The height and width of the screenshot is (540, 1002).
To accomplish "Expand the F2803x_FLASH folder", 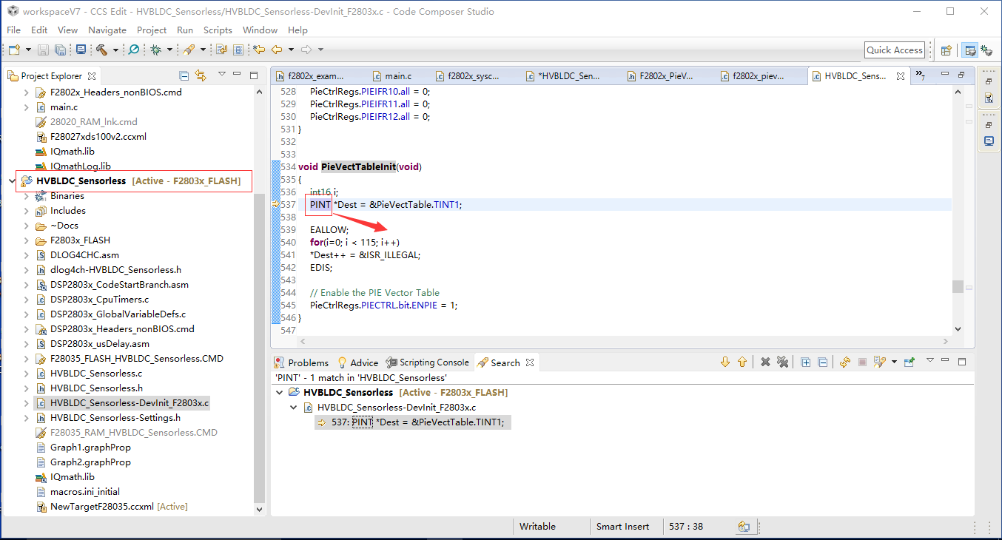I will click(26, 240).
